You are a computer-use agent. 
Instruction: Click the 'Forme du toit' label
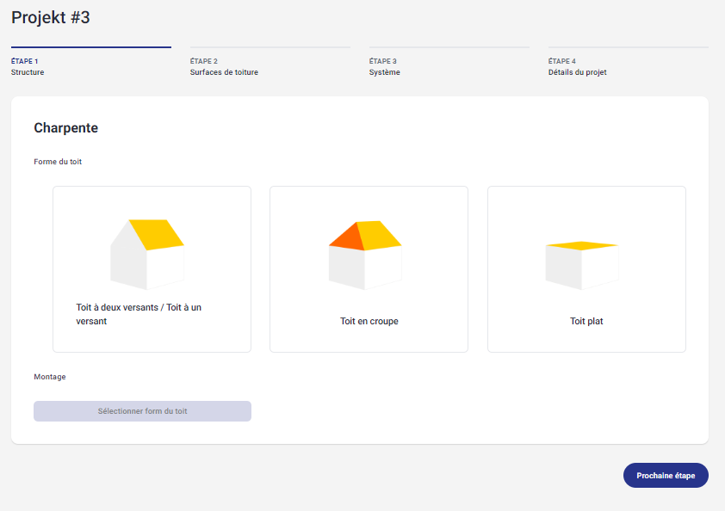pyautogui.click(x=58, y=162)
